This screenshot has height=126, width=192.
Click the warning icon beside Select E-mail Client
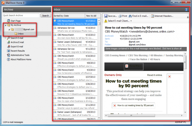[106, 21]
